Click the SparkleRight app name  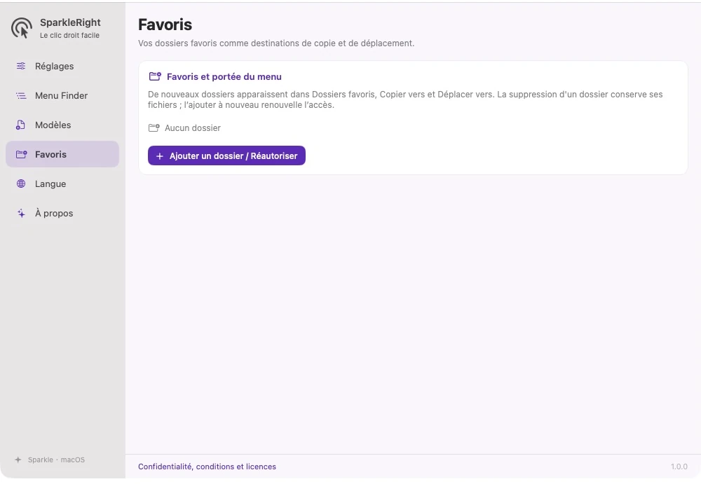[70, 22]
